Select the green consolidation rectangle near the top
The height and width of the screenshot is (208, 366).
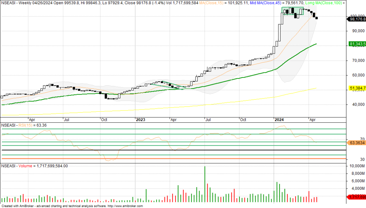point(292,11)
